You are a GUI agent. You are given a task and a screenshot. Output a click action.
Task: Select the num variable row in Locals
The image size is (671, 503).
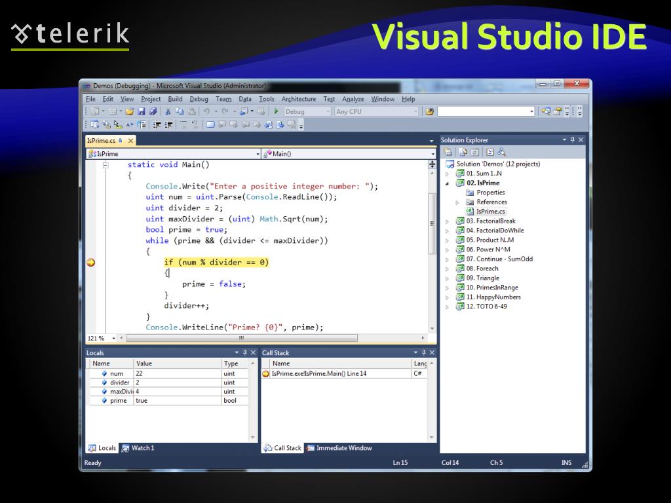tap(168, 374)
